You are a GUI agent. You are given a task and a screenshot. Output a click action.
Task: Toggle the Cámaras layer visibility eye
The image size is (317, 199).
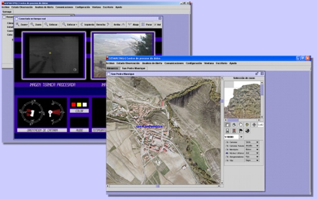(x=227, y=142)
